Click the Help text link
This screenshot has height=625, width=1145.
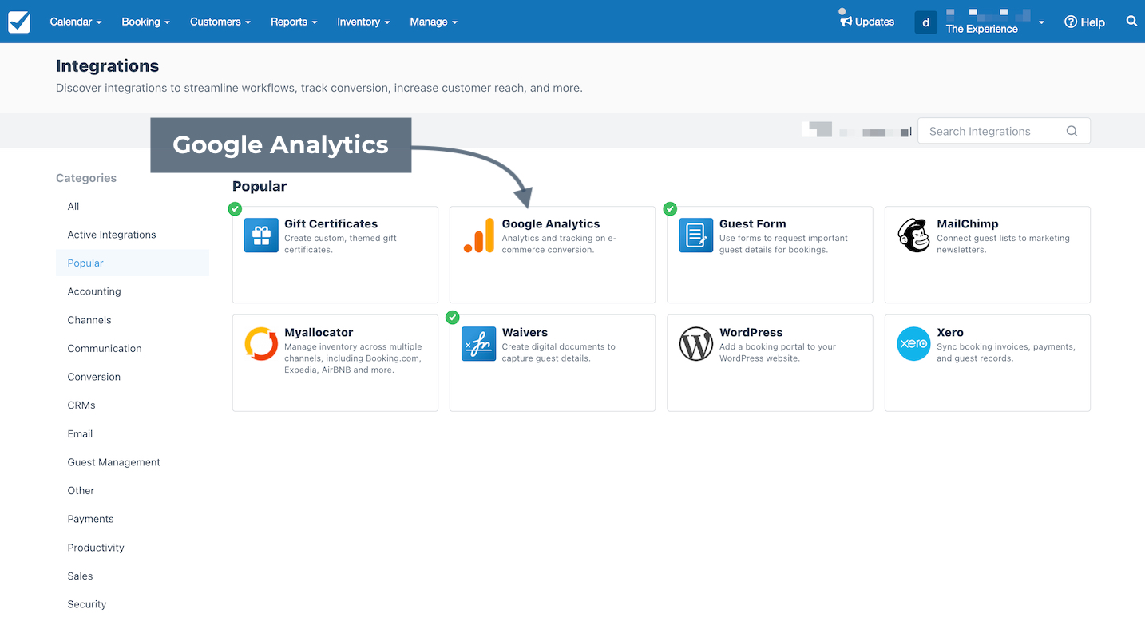(x=1092, y=22)
